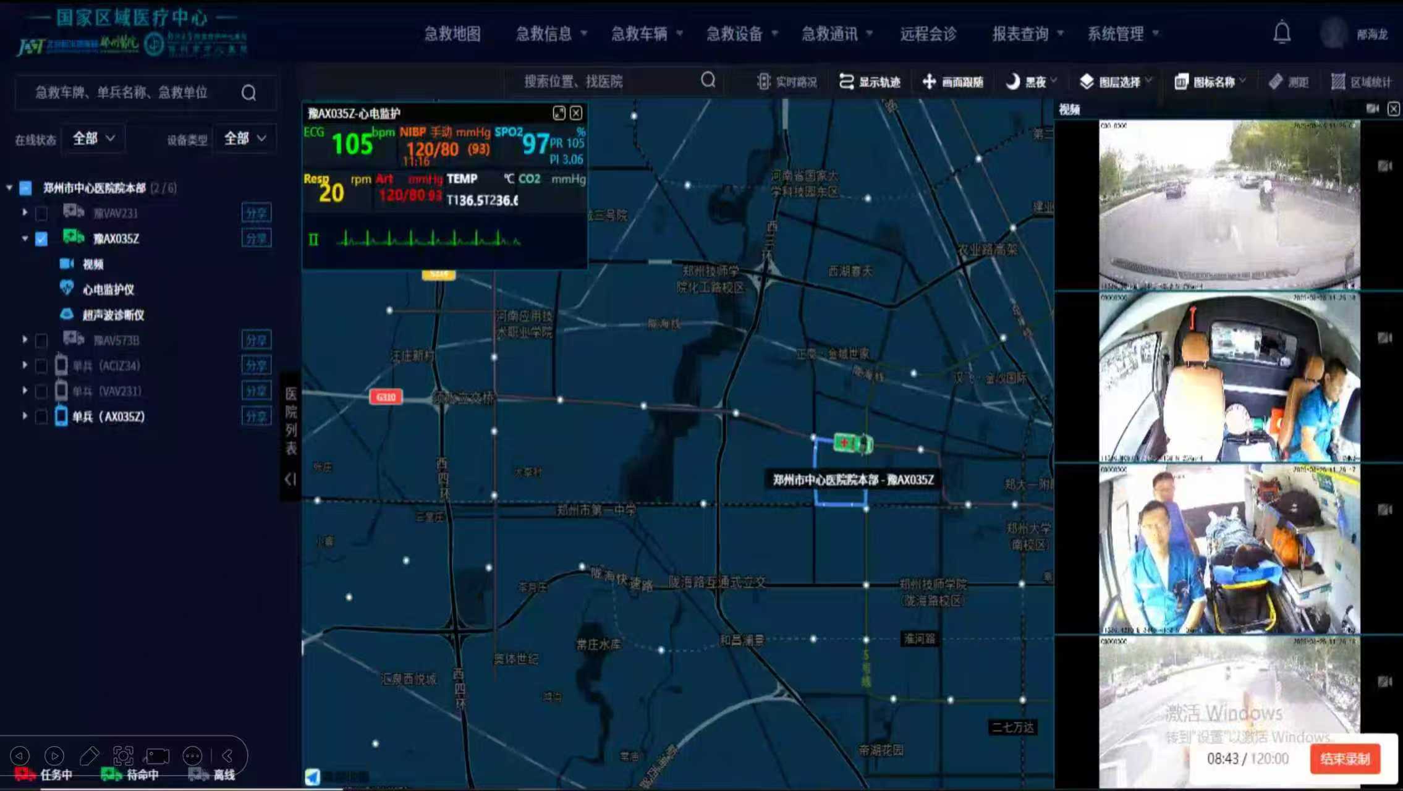The width and height of the screenshot is (1403, 791).
Task: Focus the 搜索位置、找医院 search field
Action: tap(609, 81)
